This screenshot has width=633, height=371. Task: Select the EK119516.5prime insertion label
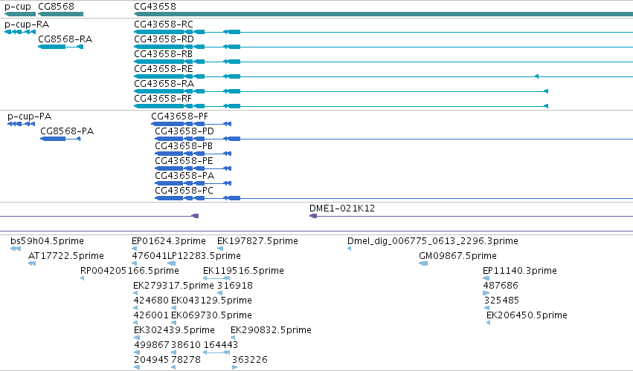243,271
